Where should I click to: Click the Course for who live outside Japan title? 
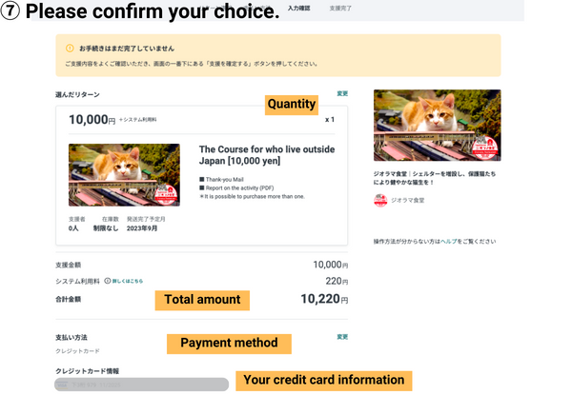point(266,155)
